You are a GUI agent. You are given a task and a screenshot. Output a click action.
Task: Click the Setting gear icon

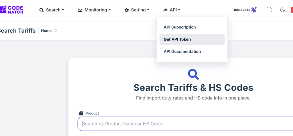click(126, 10)
